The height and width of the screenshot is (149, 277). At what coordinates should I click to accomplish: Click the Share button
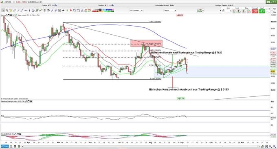(x=5, y=146)
